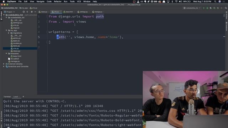228x128 pixels.
Task: Click the inspection checkmark indicator in editor
Action: pos(224,15)
